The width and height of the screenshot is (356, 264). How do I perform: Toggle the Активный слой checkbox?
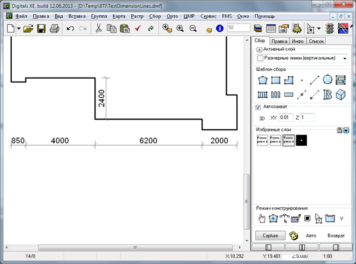tap(259, 50)
